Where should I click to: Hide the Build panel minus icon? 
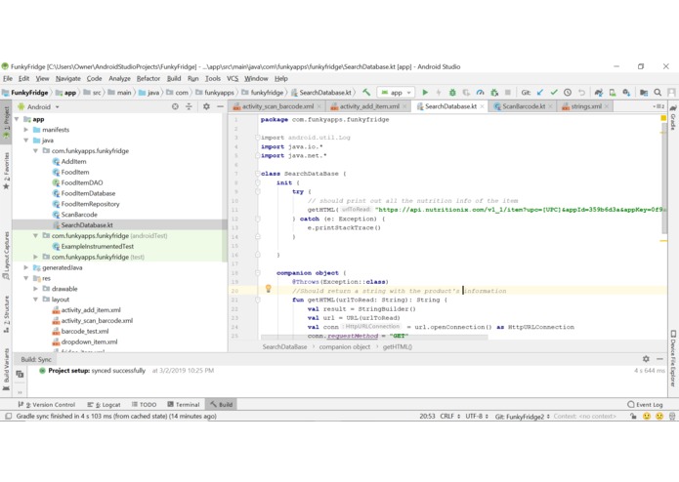coord(659,359)
